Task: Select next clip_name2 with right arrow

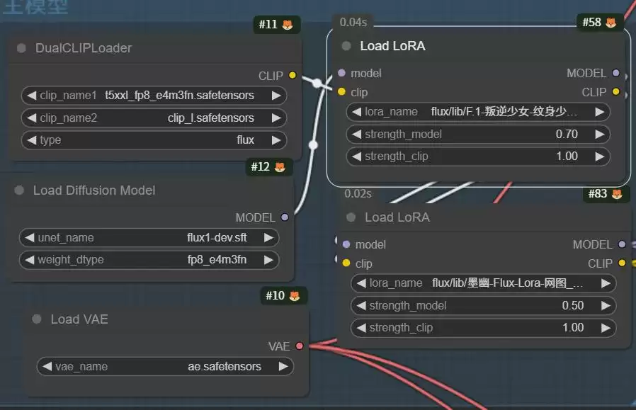Action: [x=276, y=118]
